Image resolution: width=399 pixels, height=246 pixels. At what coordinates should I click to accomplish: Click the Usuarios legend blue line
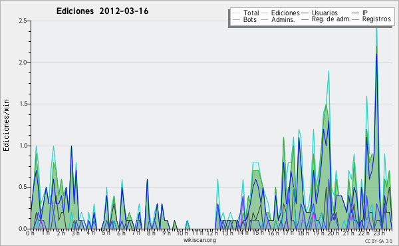pyautogui.click(x=305, y=13)
